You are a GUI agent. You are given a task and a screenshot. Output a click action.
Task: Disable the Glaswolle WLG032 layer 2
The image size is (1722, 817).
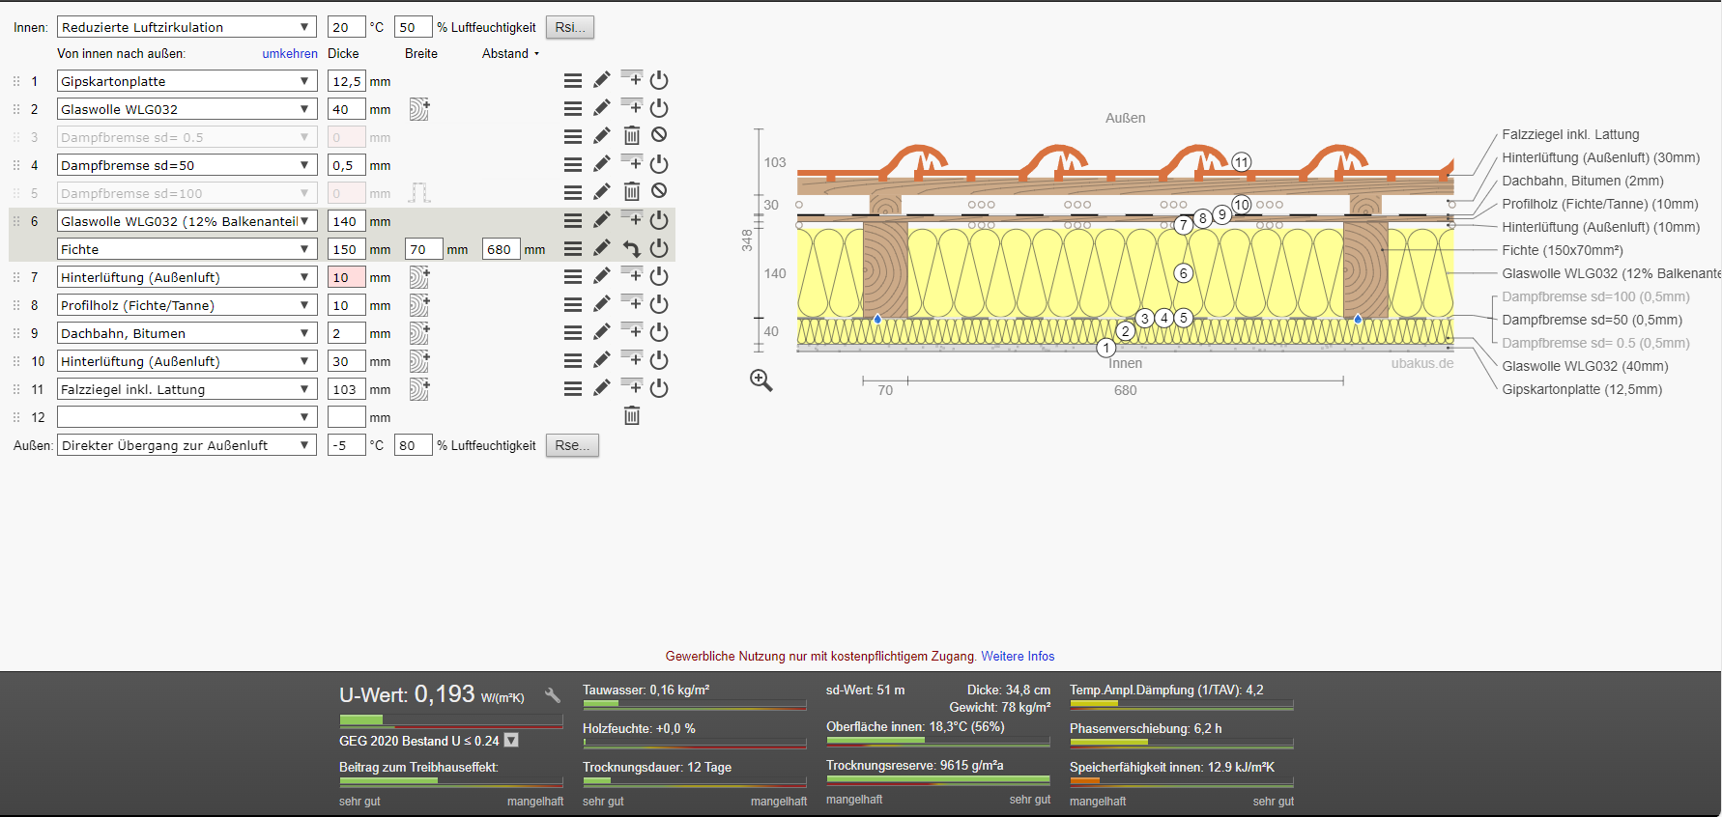point(659,108)
